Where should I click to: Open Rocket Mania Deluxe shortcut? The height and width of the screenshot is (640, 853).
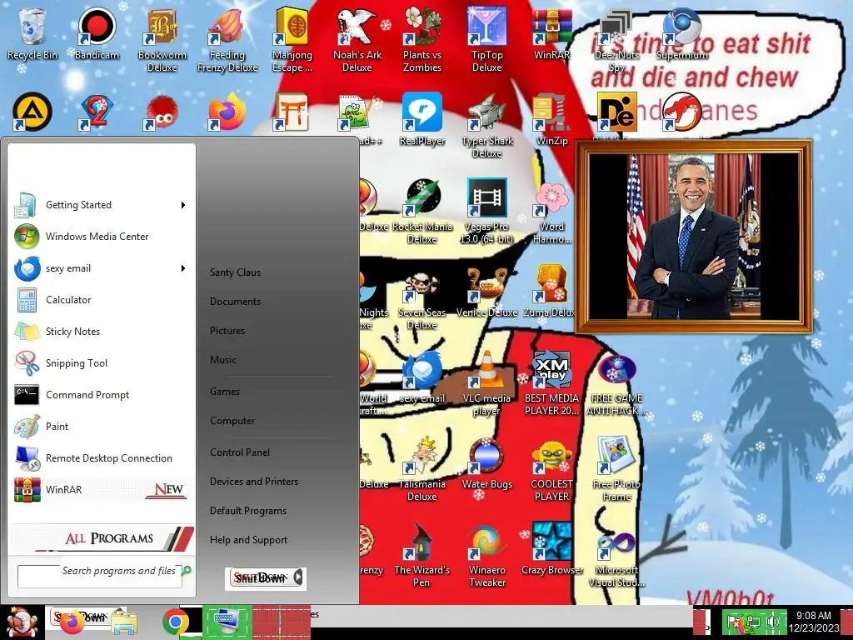[422, 212]
